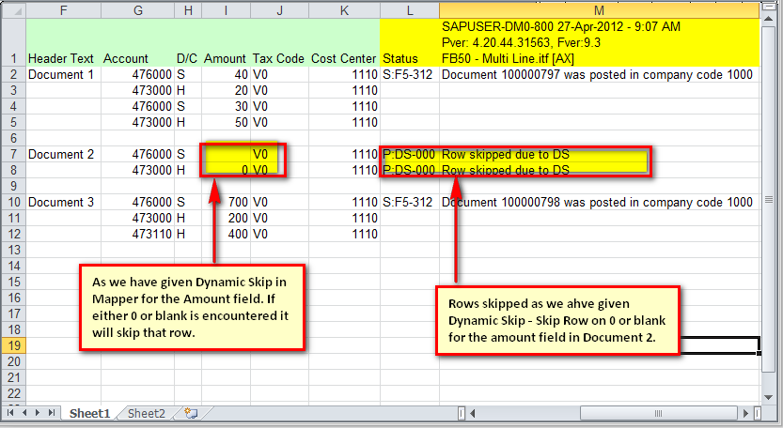Click cell containing Document 3
Screen dimensions: 783x428
pyautogui.click(x=63, y=202)
